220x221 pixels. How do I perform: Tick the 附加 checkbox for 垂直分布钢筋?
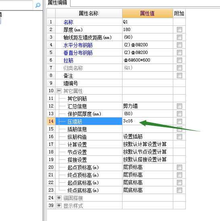tap(179, 53)
